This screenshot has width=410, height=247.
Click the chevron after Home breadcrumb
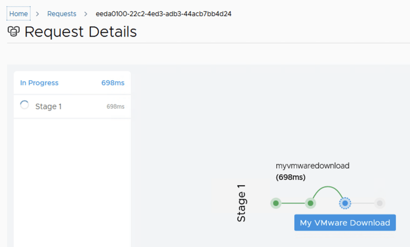coord(37,14)
